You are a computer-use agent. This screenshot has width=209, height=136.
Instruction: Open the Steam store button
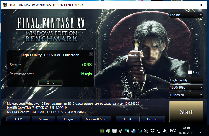click(x=43, y=119)
